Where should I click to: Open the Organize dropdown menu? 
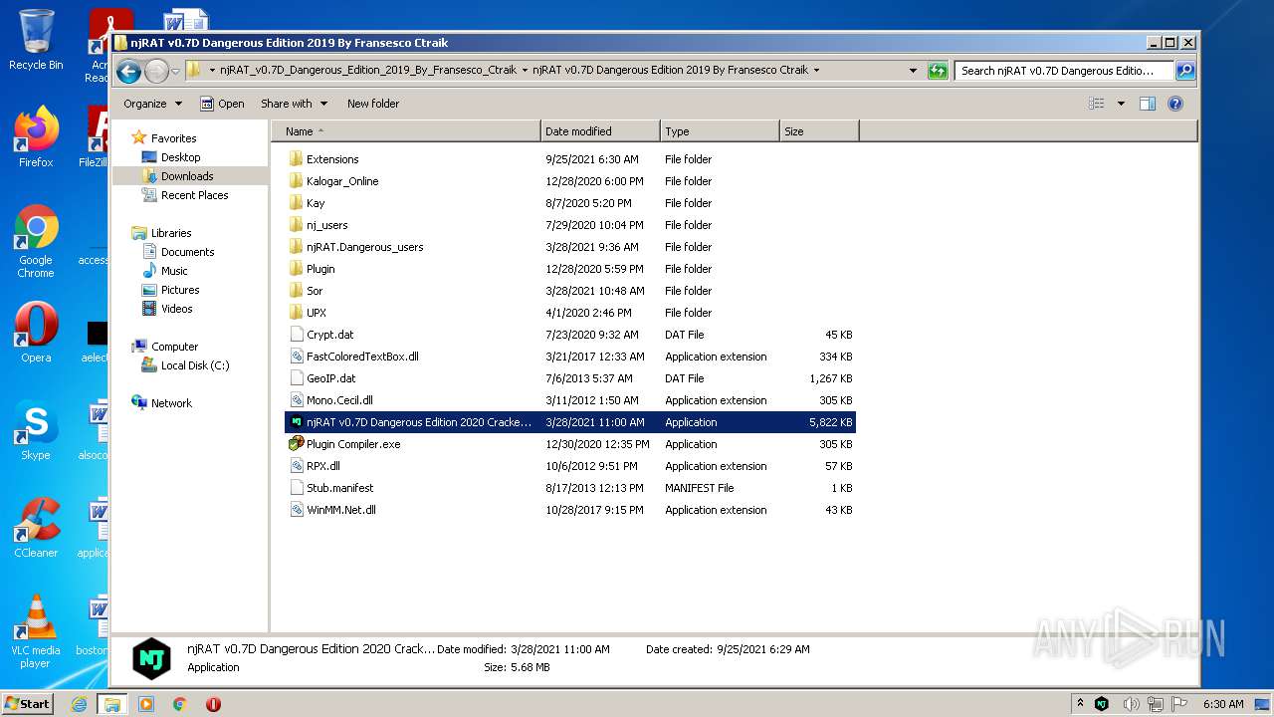152,104
